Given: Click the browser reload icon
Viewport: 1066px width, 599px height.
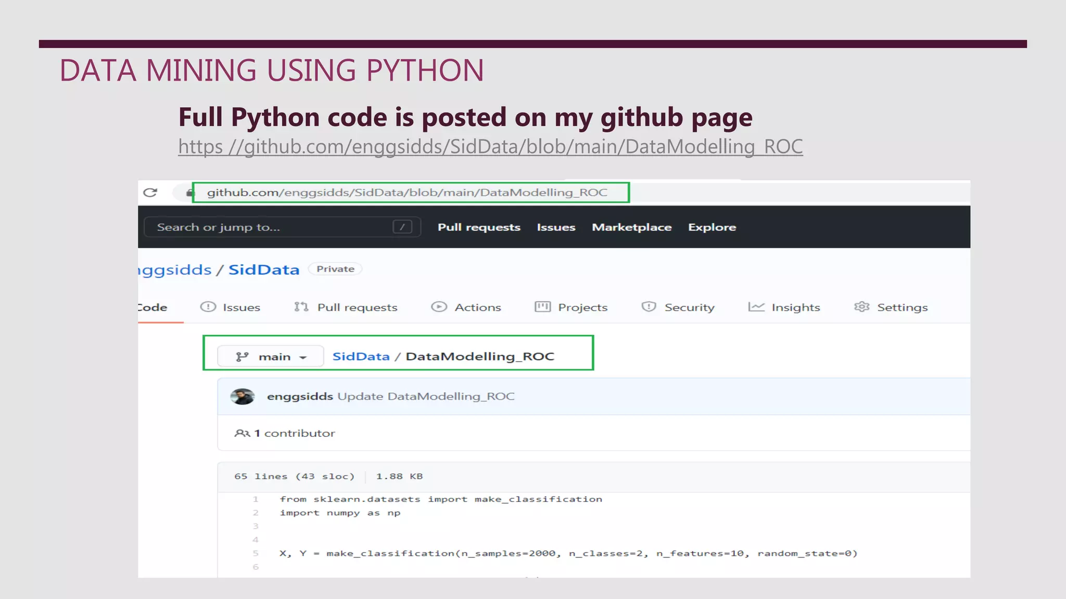Looking at the screenshot, I should point(150,192).
